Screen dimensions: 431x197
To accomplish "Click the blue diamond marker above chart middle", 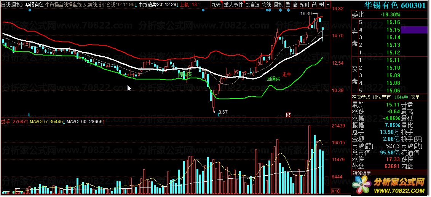I will tap(203, 10).
